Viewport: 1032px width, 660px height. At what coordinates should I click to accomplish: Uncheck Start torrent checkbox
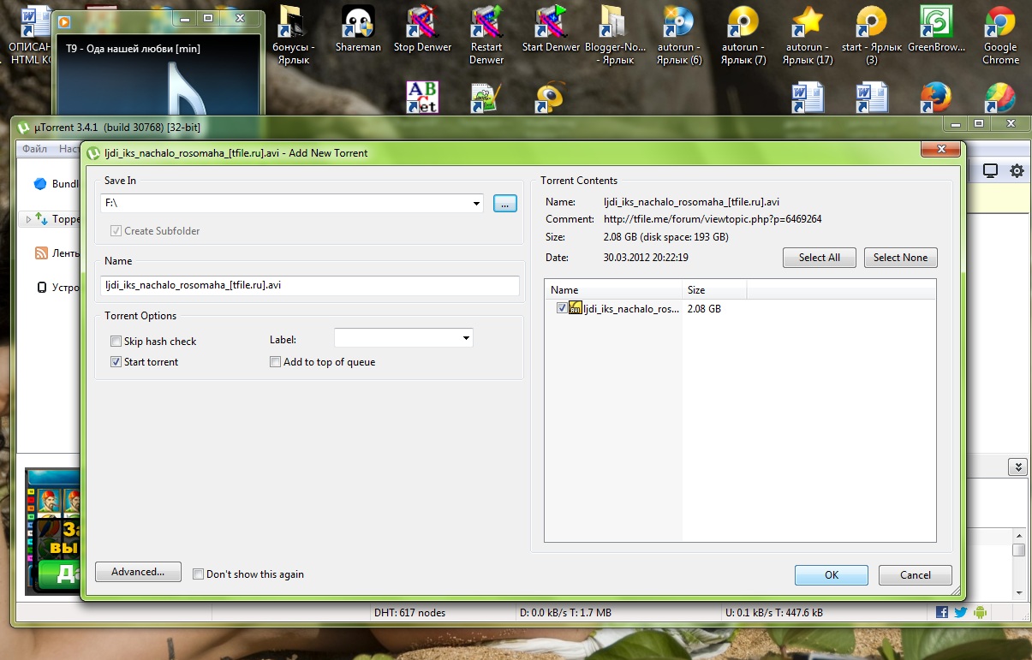116,362
